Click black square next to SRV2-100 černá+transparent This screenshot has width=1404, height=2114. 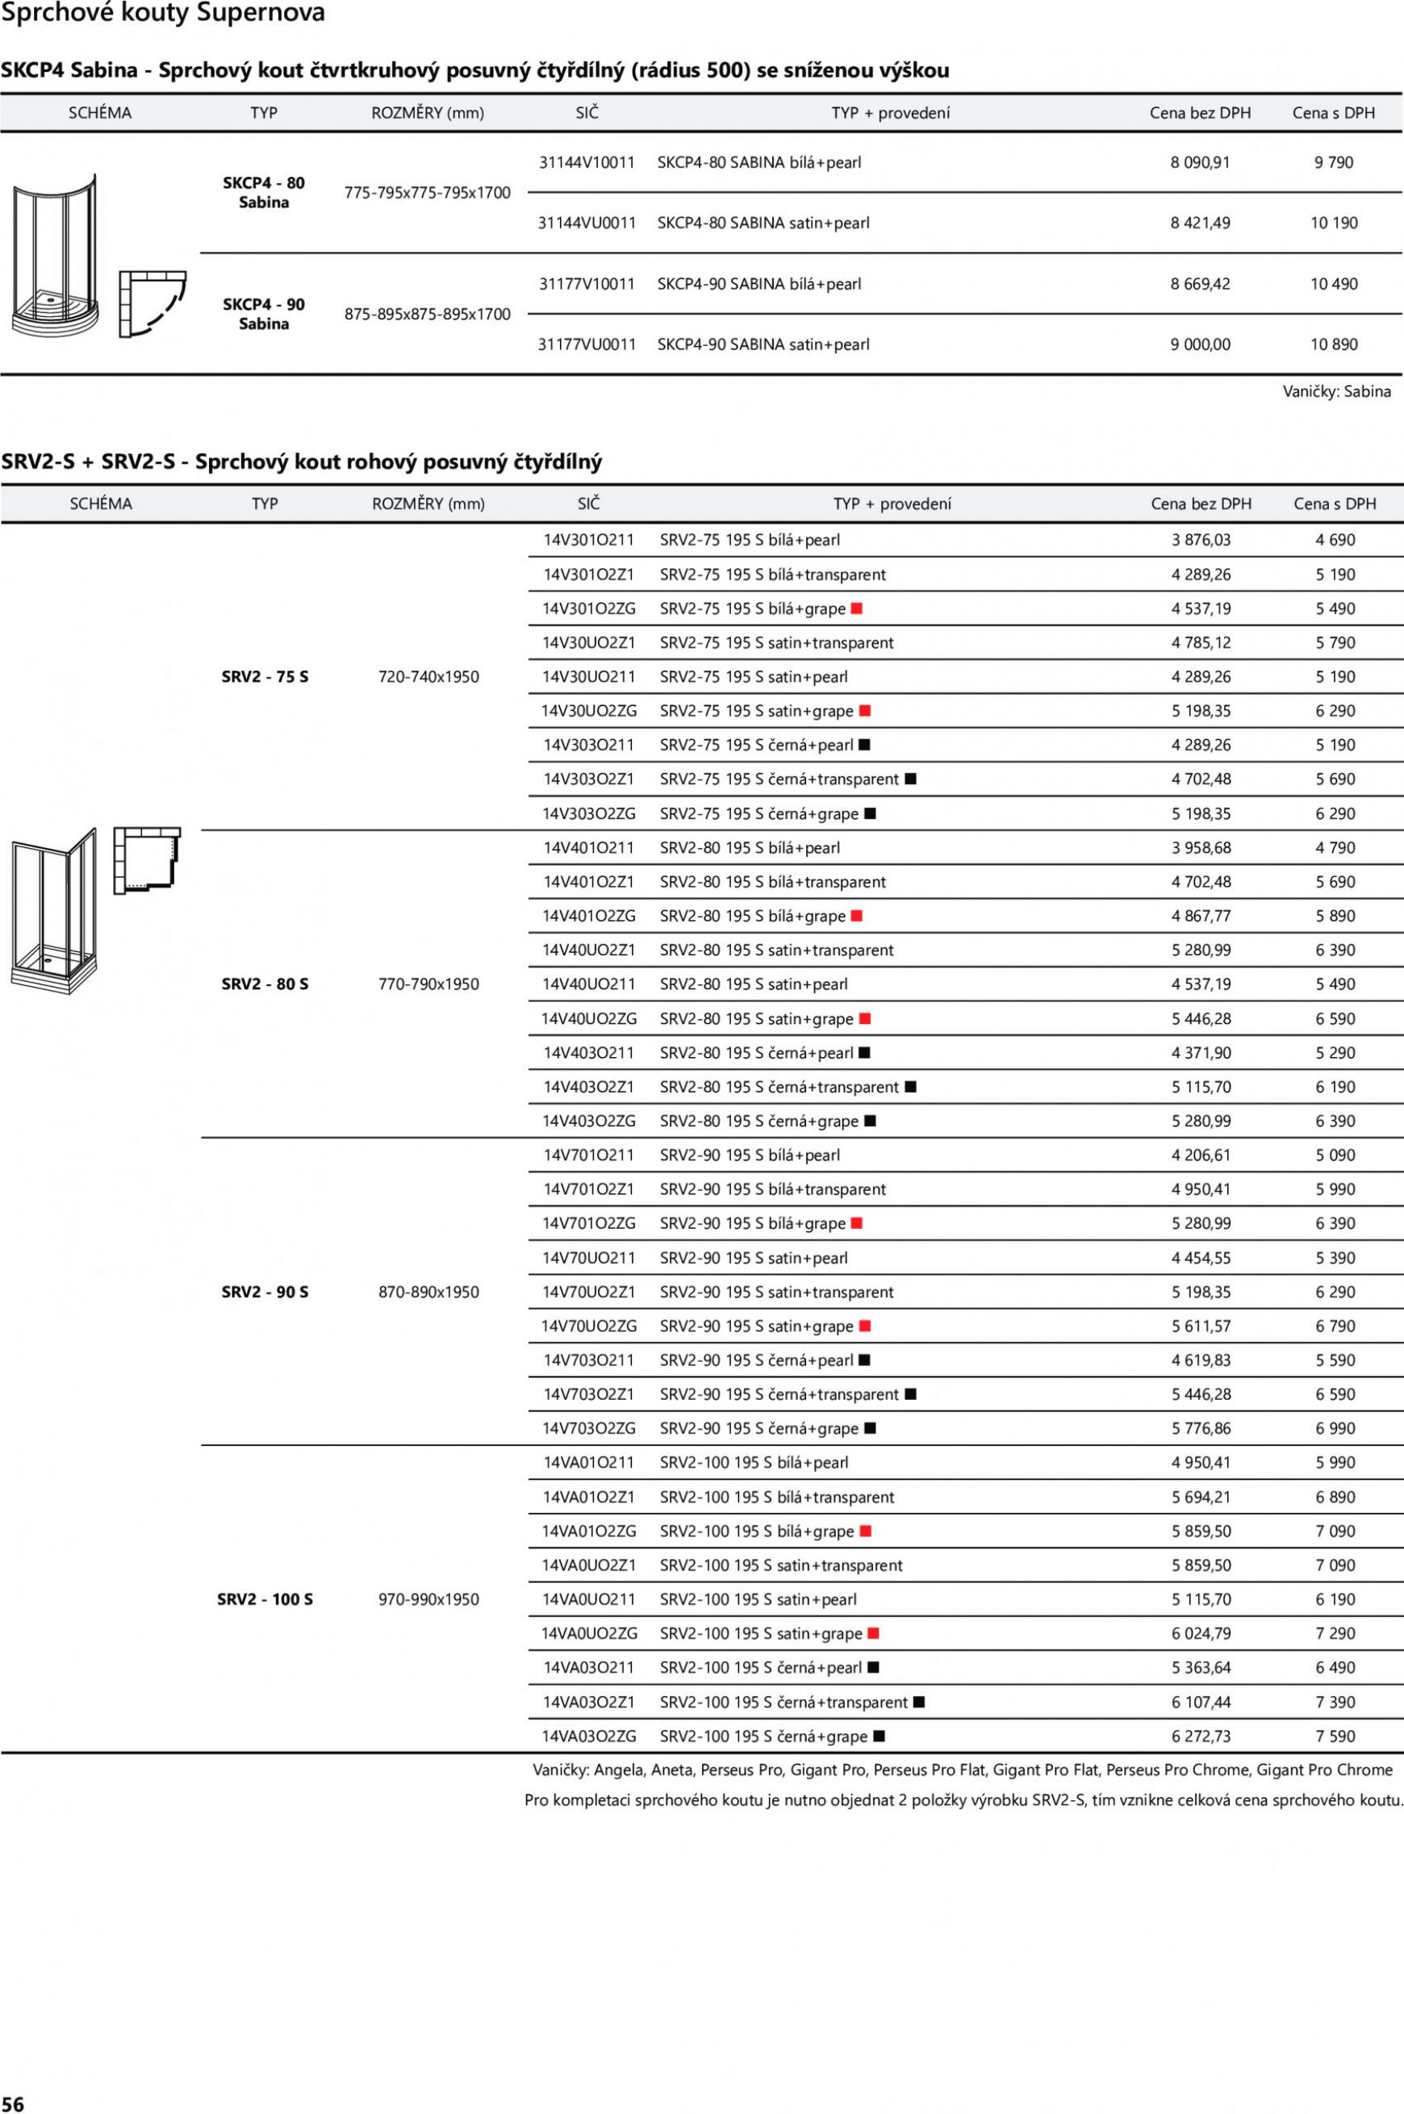919,1702
